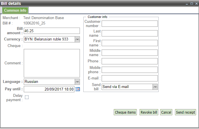This screenshot has width=199, height=129.
Task: Minimize the Bill details window
Action: (187, 3)
